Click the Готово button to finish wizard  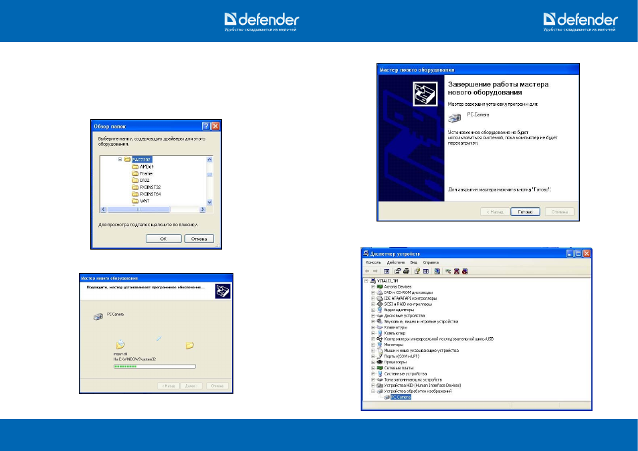(525, 211)
